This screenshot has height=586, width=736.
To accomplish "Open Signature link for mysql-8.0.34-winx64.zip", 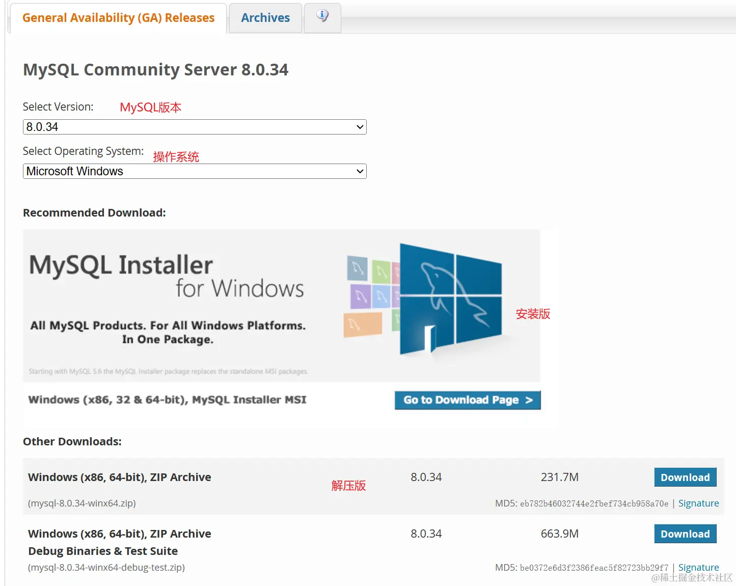I will pos(698,503).
